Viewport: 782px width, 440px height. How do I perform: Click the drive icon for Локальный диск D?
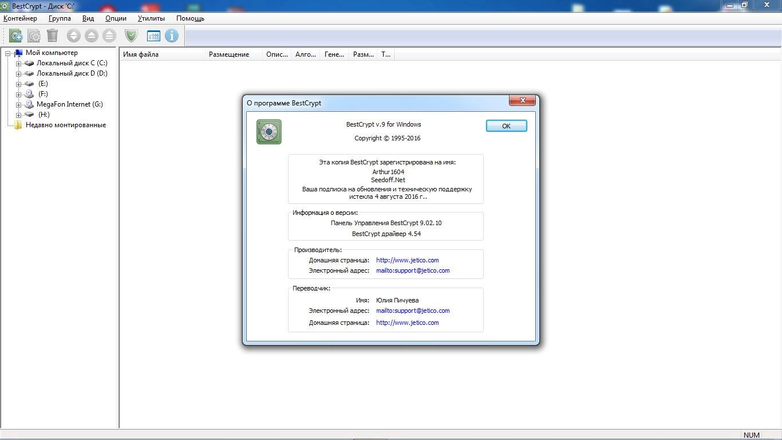(29, 73)
